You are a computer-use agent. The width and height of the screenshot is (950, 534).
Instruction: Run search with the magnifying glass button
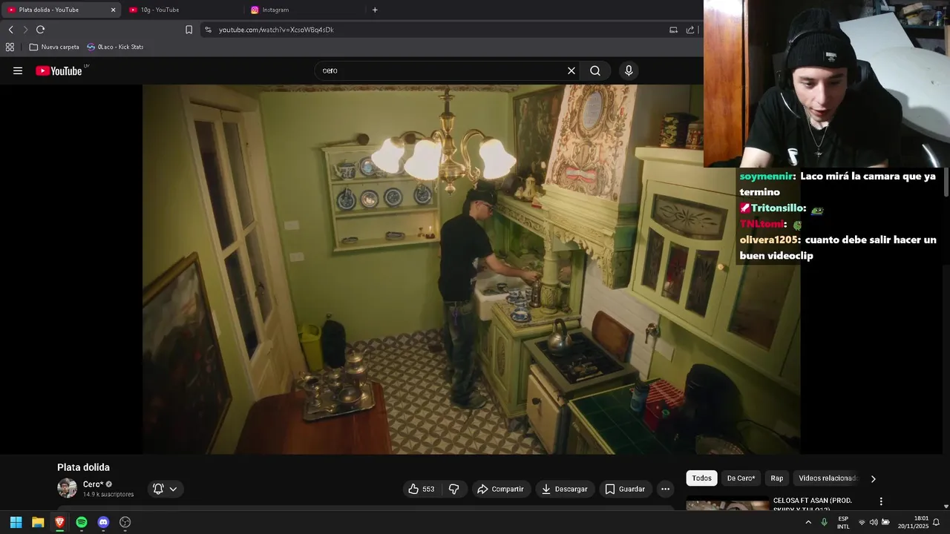tap(595, 70)
